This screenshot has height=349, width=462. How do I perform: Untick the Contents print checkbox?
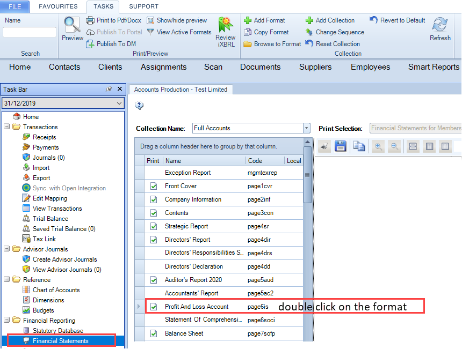click(x=154, y=213)
